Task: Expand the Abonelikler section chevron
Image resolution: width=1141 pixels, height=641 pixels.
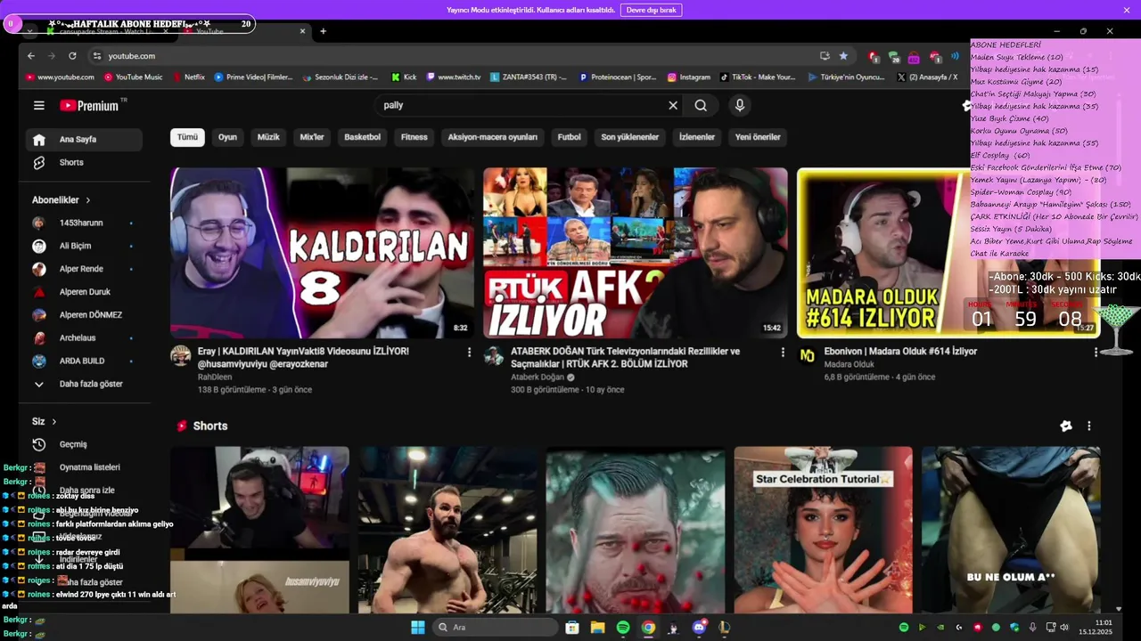Action: [x=88, y=200]
